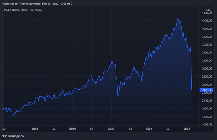
Task: Open the TradingView wordmark link
Action: point(16,136)
